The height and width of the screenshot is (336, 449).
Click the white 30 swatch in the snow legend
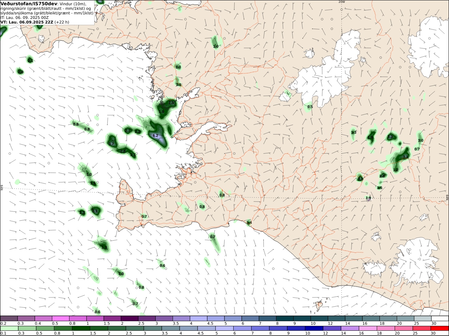point(440,318)
